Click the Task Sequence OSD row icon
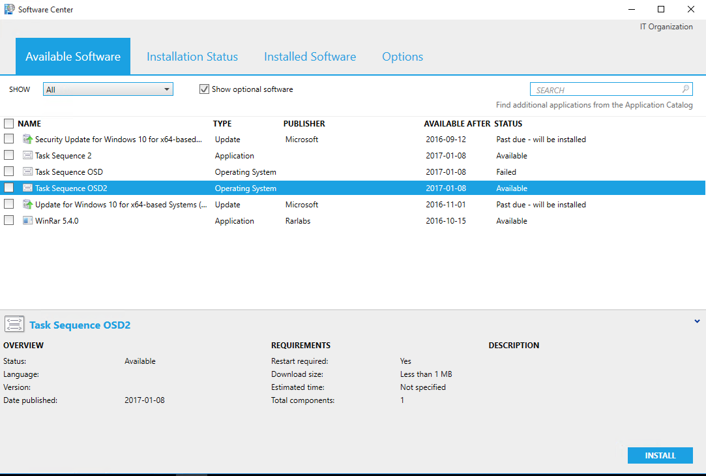The image size is (706, 476). [x=26, y=171]
